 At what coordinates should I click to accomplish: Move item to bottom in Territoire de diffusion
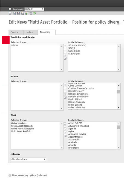pos(65,55)
